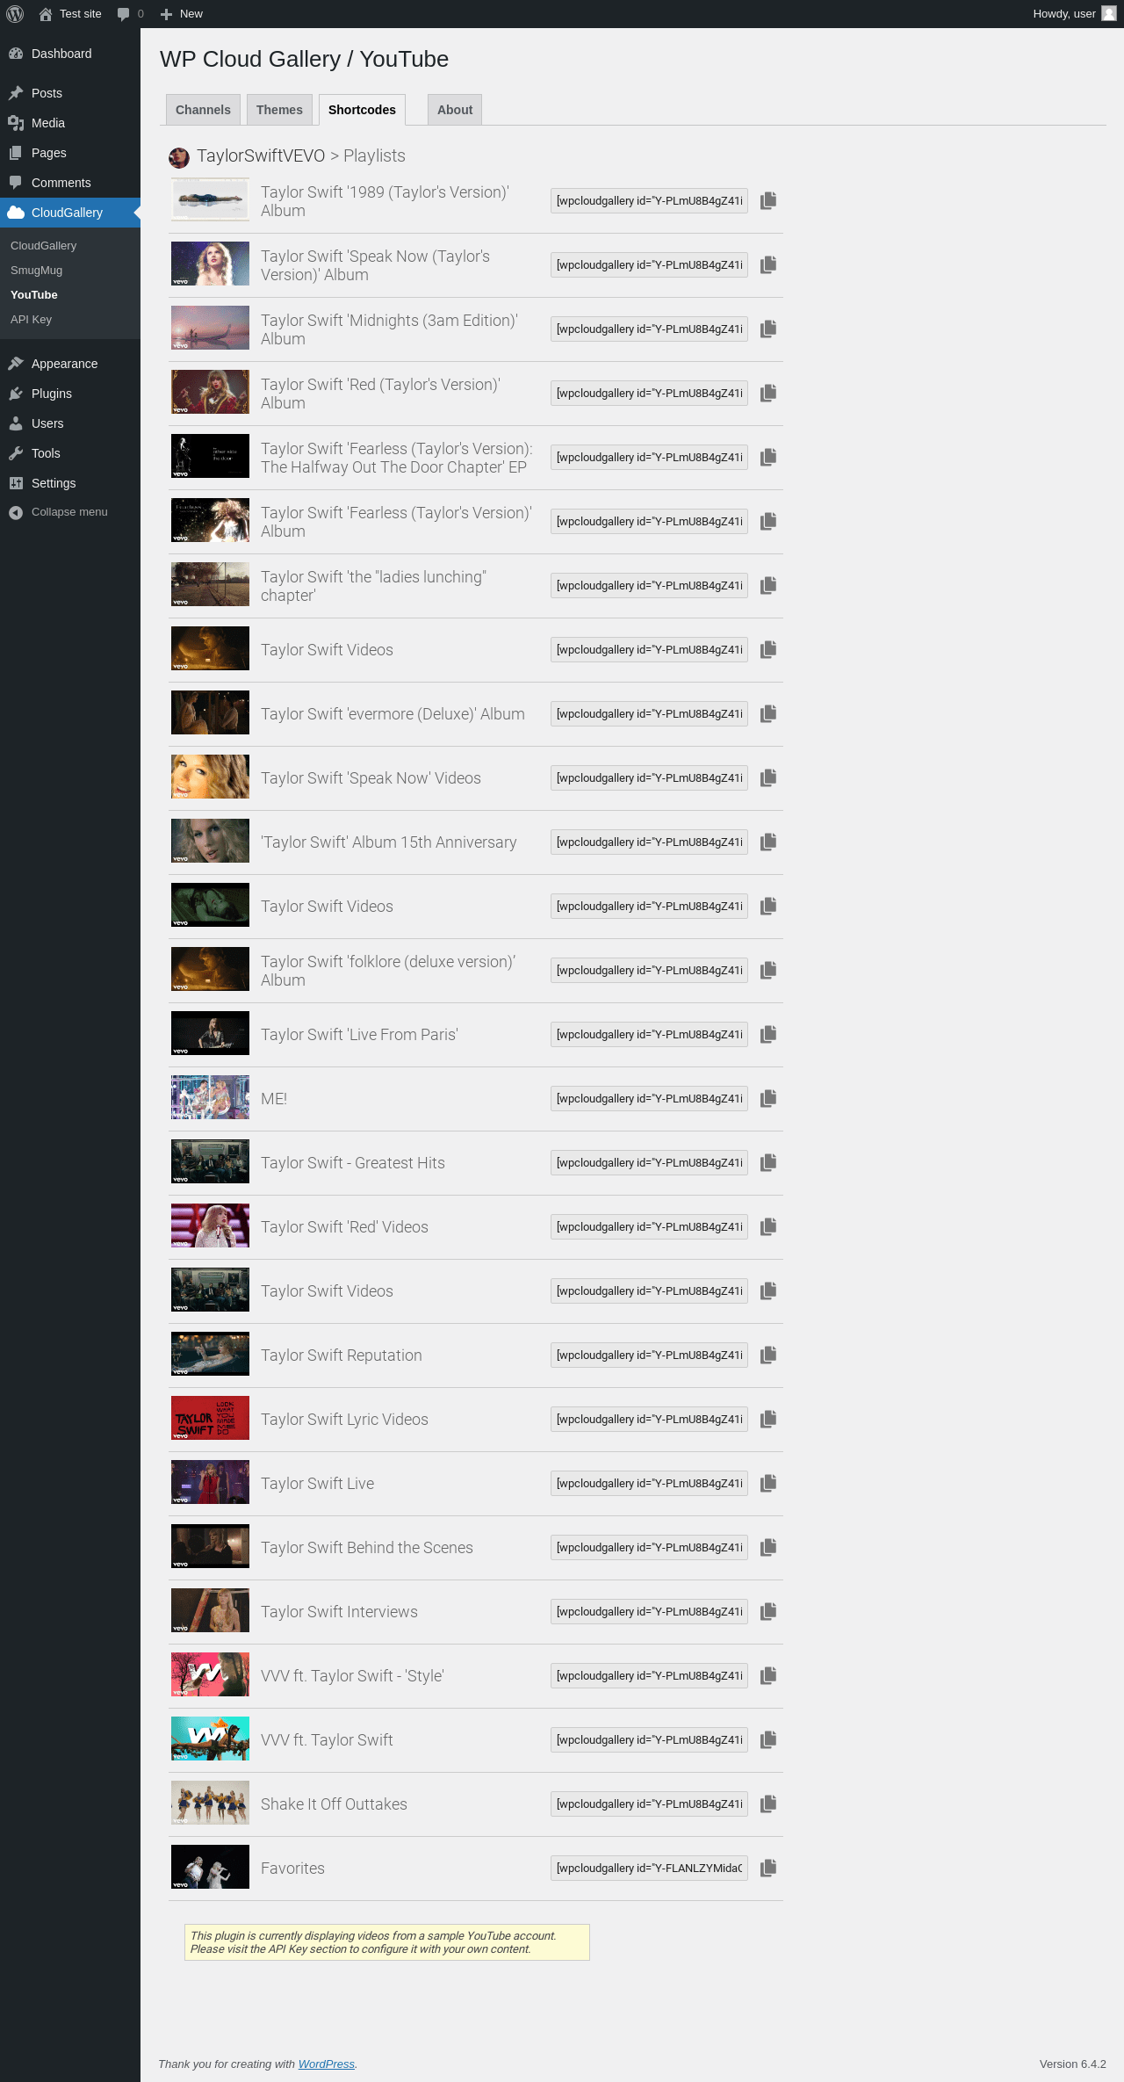Click the TaylorSwiftVEVO channel avatar
Viewport: 1124px width, 2082px height.
[179, 157]
